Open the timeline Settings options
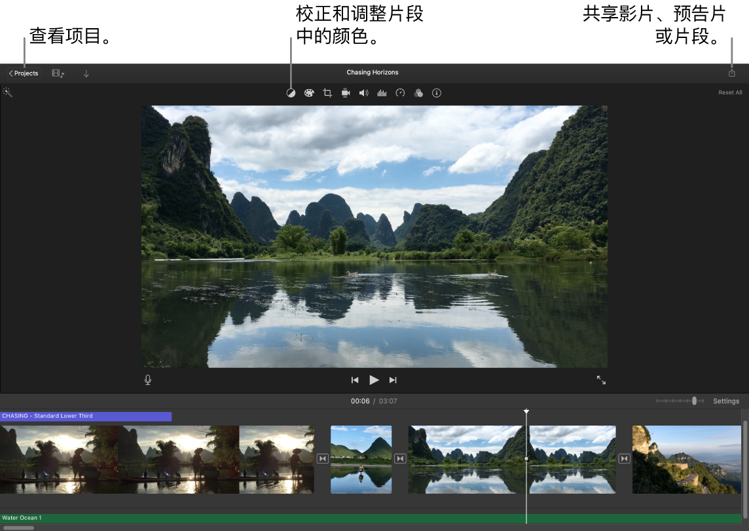Screen dimensions: 749x531 [726, 401]
